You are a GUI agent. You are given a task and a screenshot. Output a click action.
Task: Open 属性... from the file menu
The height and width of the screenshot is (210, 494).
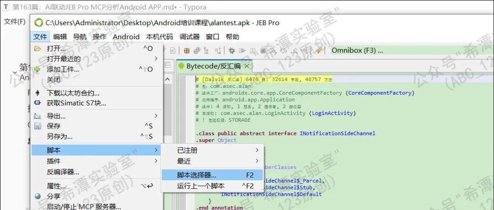click(97, 186)
